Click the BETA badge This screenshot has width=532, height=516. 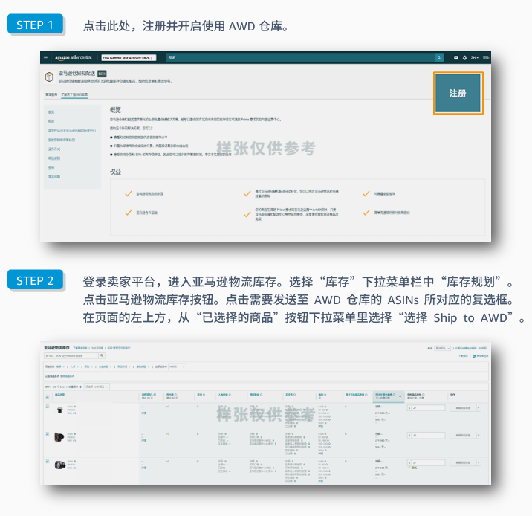pyautogui.click(x=102, y=74)
